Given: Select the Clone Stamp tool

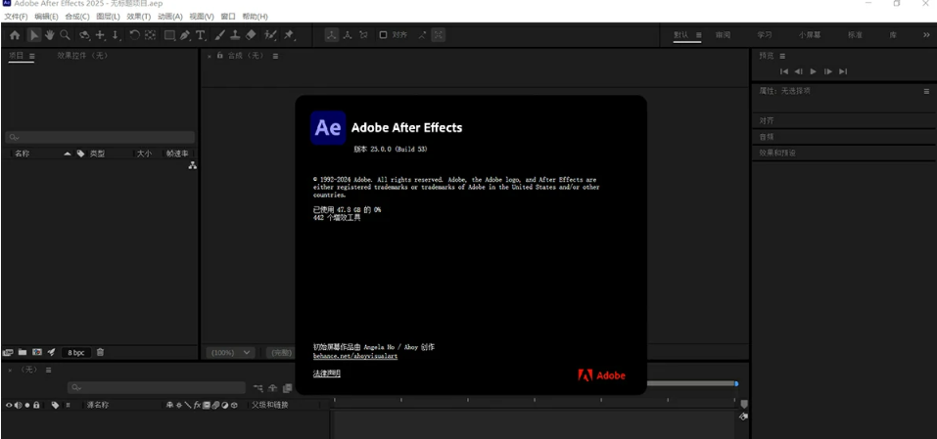Looking at the screenshot, I should point(235,35).
